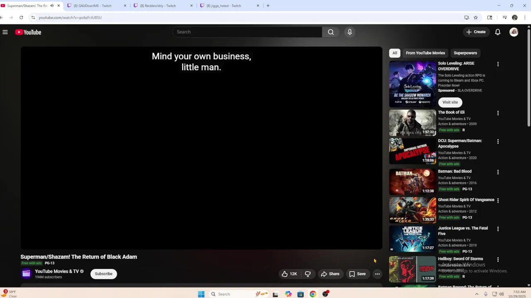Subscribe to YouTube Movies & TV

[x=103, y=274]
